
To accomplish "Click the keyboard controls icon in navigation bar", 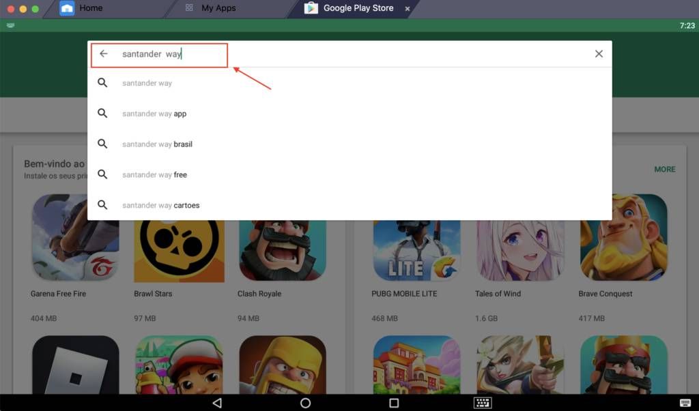I will pos(483,403).
